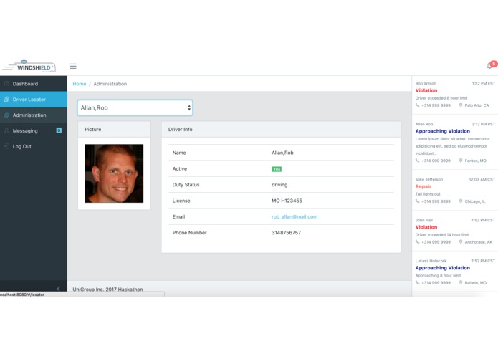
Task: Click the phone number 3148756757
Action: [286, 233]
